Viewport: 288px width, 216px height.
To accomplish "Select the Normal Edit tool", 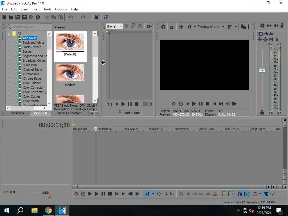I will [x=147, y=194].
